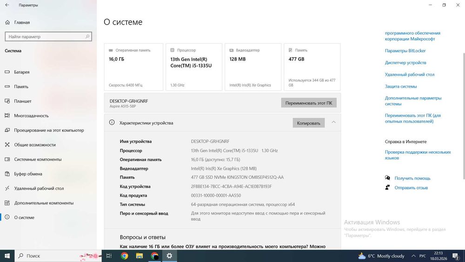Open the Главная home icon
This screenshot has height=262, width=465.
tap(7, 22)
